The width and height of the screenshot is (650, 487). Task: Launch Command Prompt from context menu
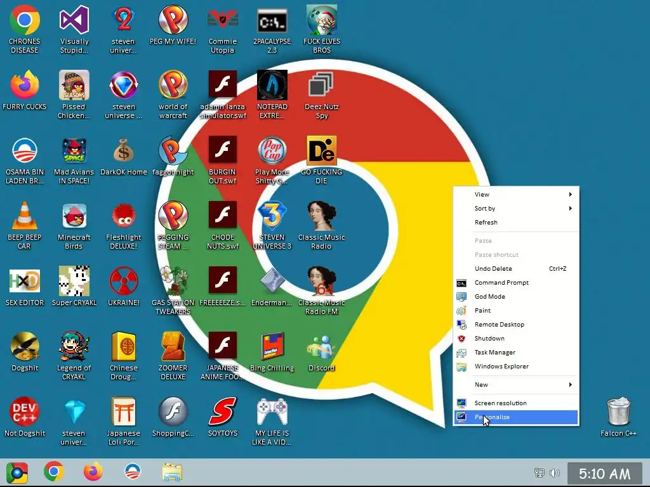516,283
